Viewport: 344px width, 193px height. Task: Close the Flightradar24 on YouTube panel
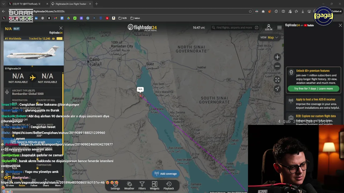coord(340,25)
